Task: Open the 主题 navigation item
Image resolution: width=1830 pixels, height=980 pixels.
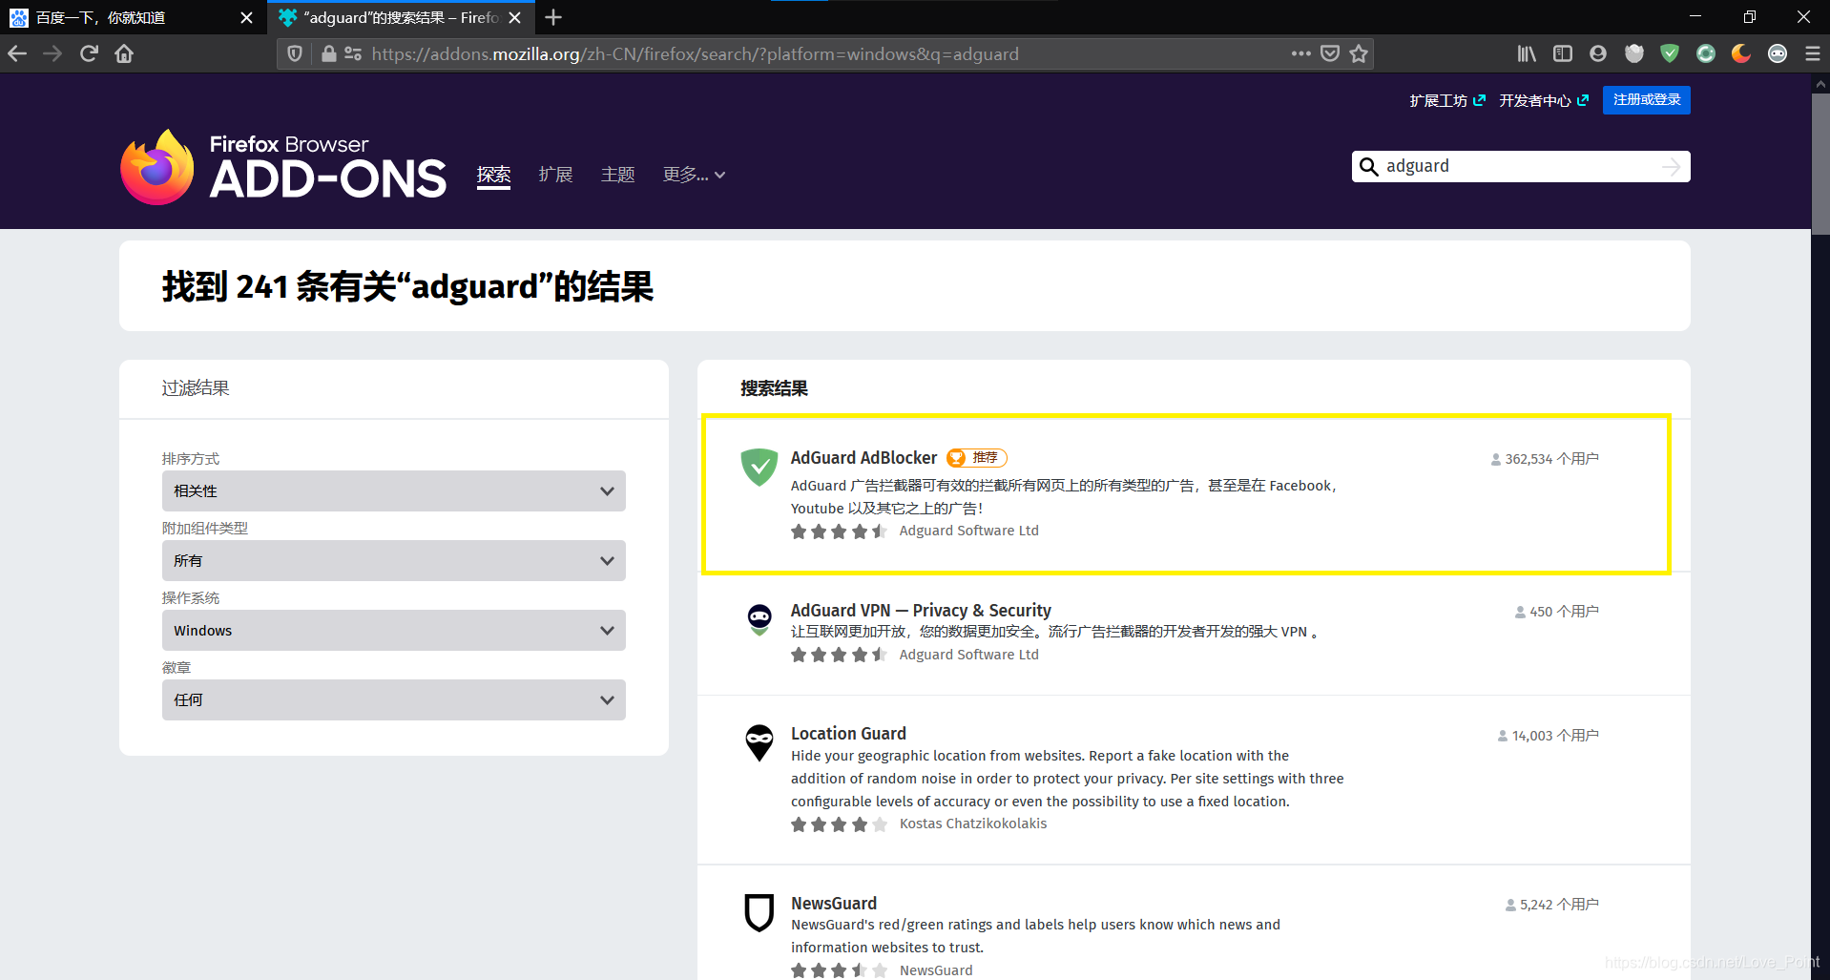Action: click(x=618, y=175)
